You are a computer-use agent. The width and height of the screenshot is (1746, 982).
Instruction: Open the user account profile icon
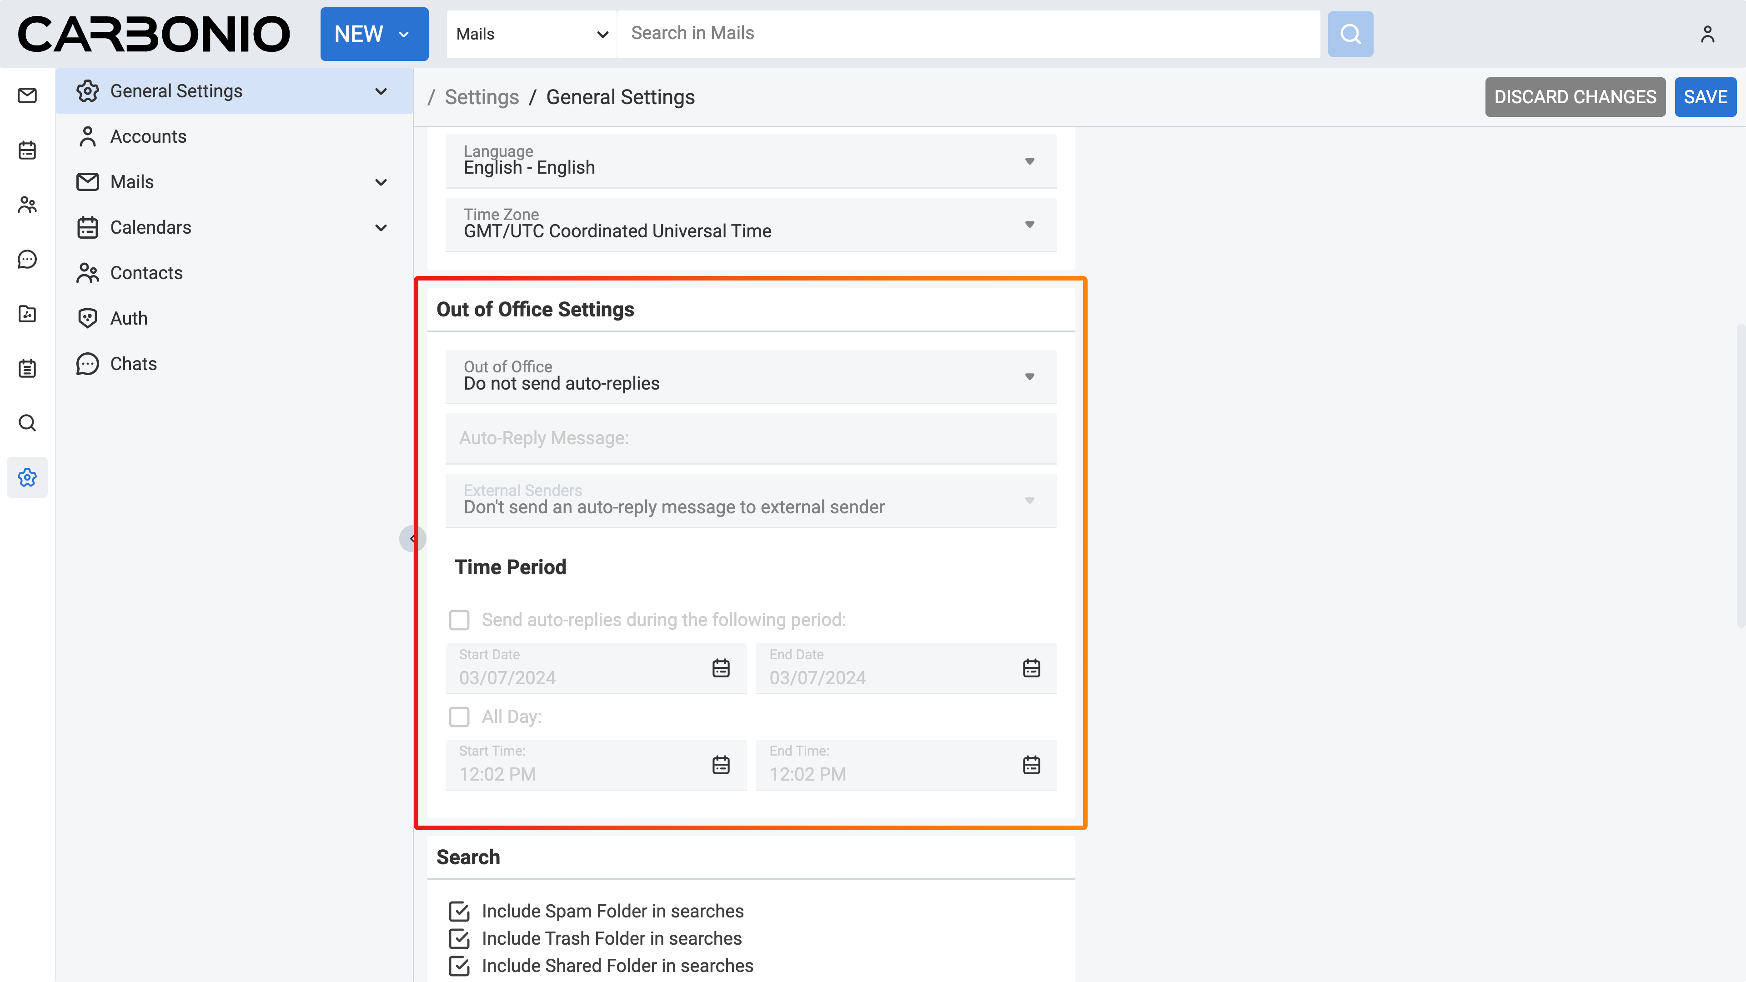[1707, 34]
